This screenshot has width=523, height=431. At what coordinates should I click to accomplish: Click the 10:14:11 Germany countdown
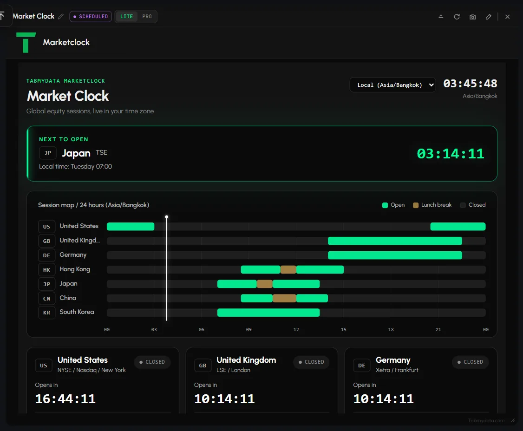(x=384, y=399)
